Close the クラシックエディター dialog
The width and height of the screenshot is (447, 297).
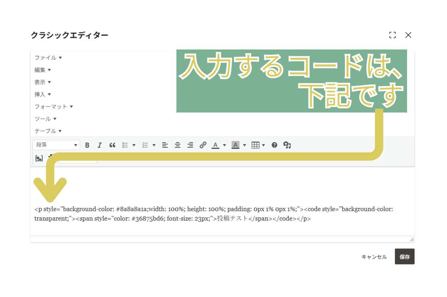tap(408, 35)
